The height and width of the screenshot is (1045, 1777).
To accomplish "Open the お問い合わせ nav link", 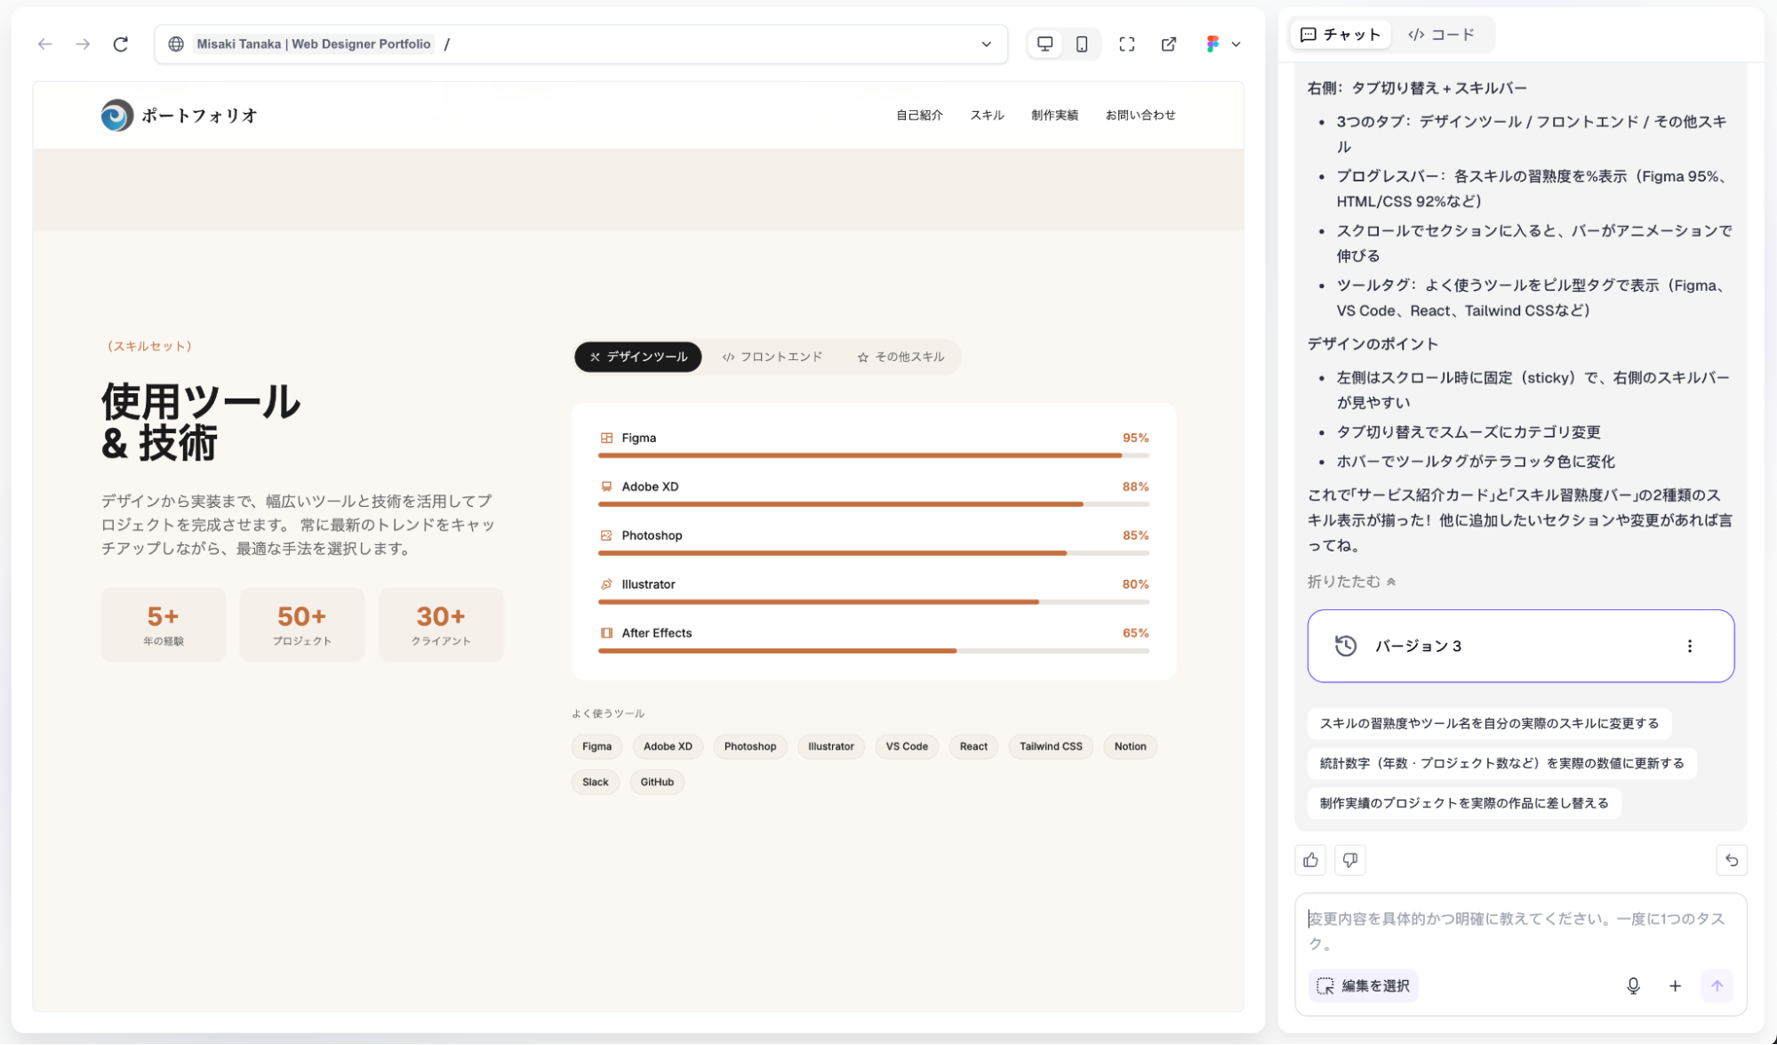I will [x=1141, y=115].
